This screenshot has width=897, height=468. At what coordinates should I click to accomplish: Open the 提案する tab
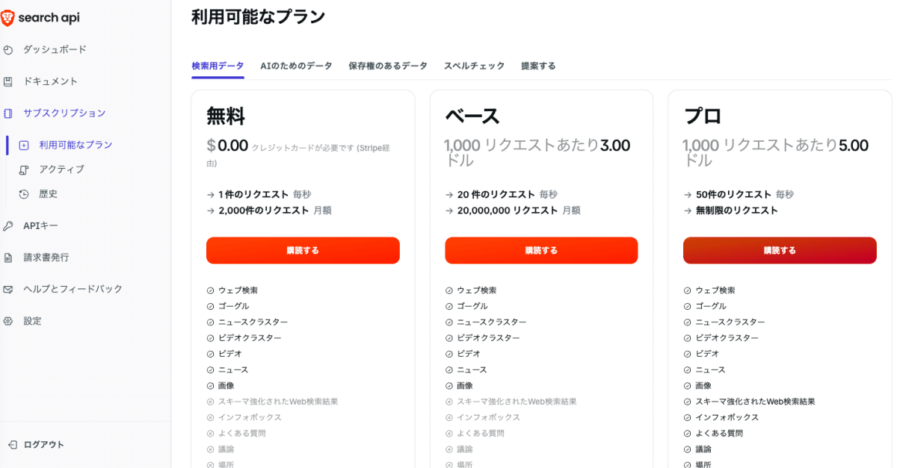[x=538, y=66]
